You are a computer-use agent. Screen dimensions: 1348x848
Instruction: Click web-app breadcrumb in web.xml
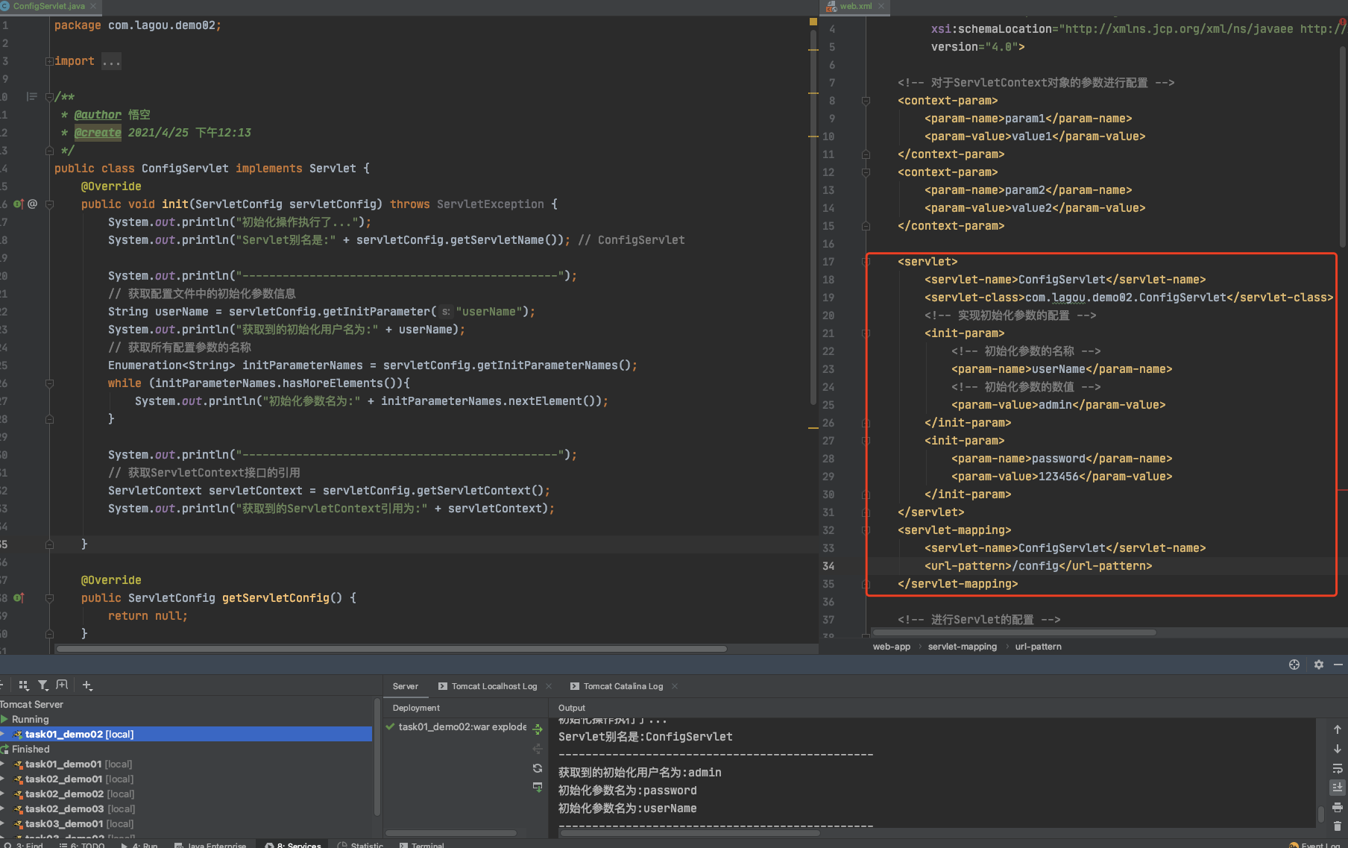click(x=892, y=647)
